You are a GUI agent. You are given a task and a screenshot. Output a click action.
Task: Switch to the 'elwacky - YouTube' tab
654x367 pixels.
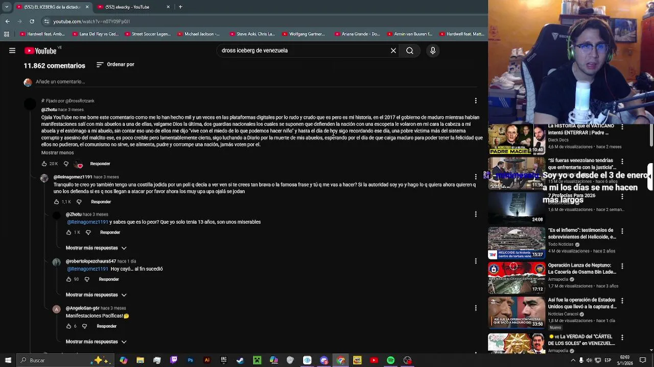[133, 7]
